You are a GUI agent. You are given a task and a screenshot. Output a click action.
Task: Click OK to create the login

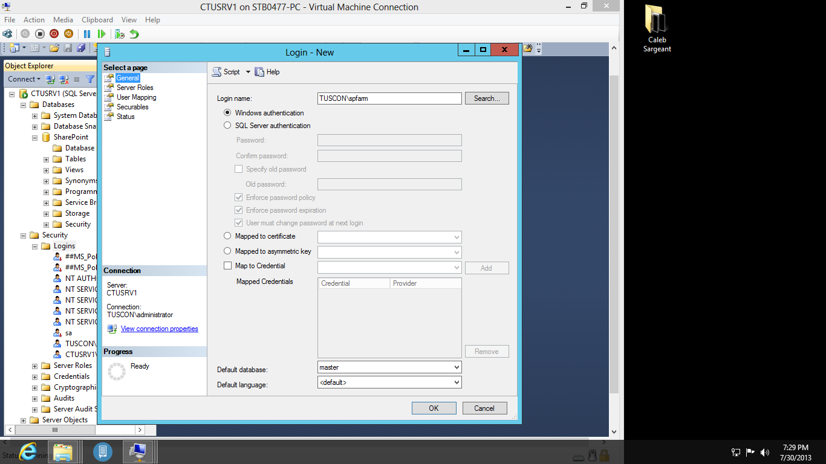pos(434,408)
